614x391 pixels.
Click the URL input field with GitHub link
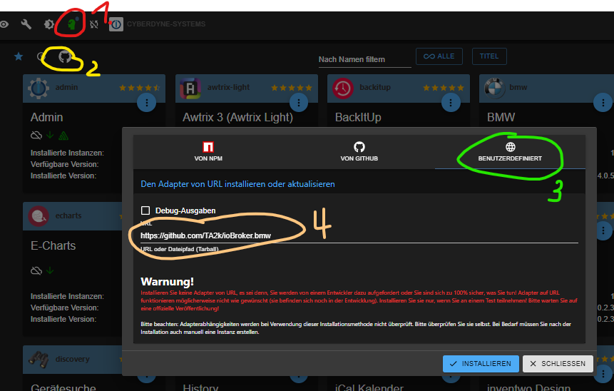[x=357, y=235]
